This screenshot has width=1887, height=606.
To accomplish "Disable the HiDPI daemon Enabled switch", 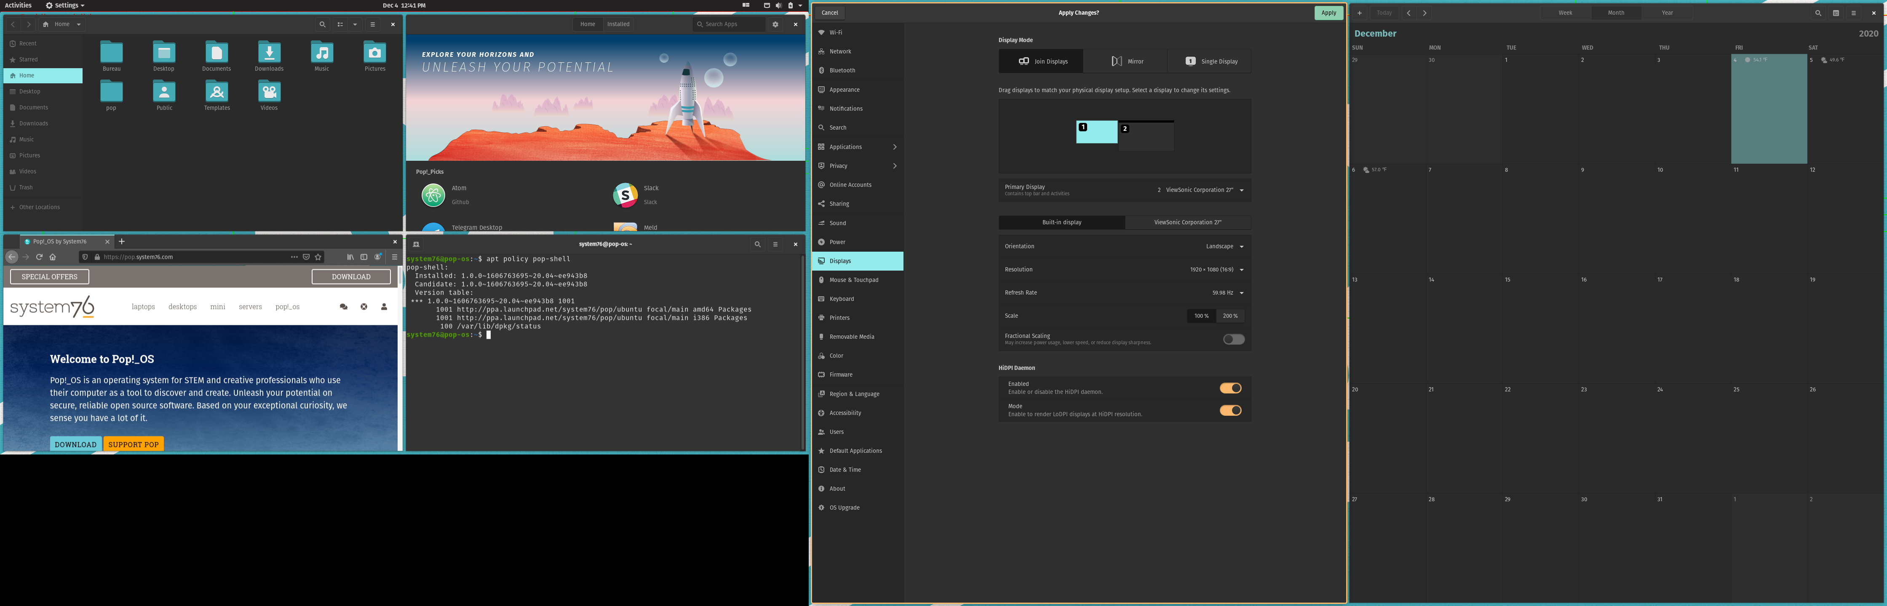I will pyautogui.click(x=1231, y=388).
